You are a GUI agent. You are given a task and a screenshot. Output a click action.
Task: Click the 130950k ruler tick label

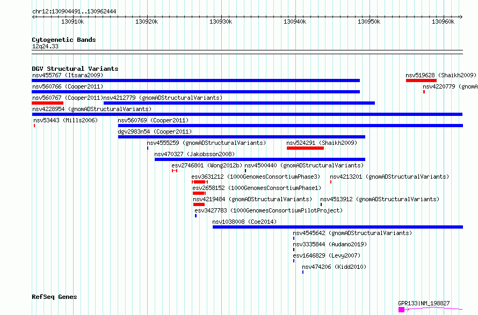click(x=369, y=21)
